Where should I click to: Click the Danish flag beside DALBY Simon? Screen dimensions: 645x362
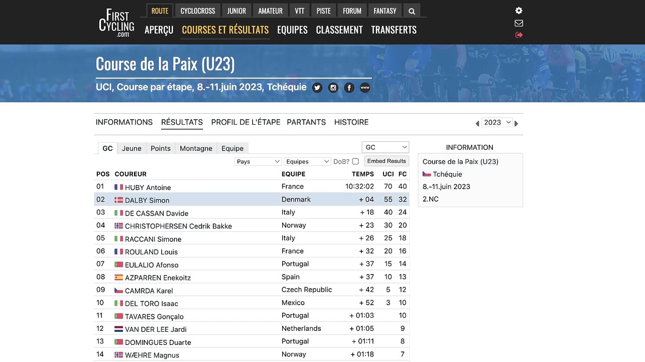(x=118, y=200)
